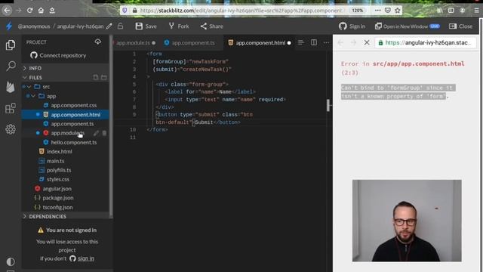The width and height of the screenshot is (483, 272).
Task: Format document with editor lines icon
Action: pyautogui.click(x=301, y=42)
